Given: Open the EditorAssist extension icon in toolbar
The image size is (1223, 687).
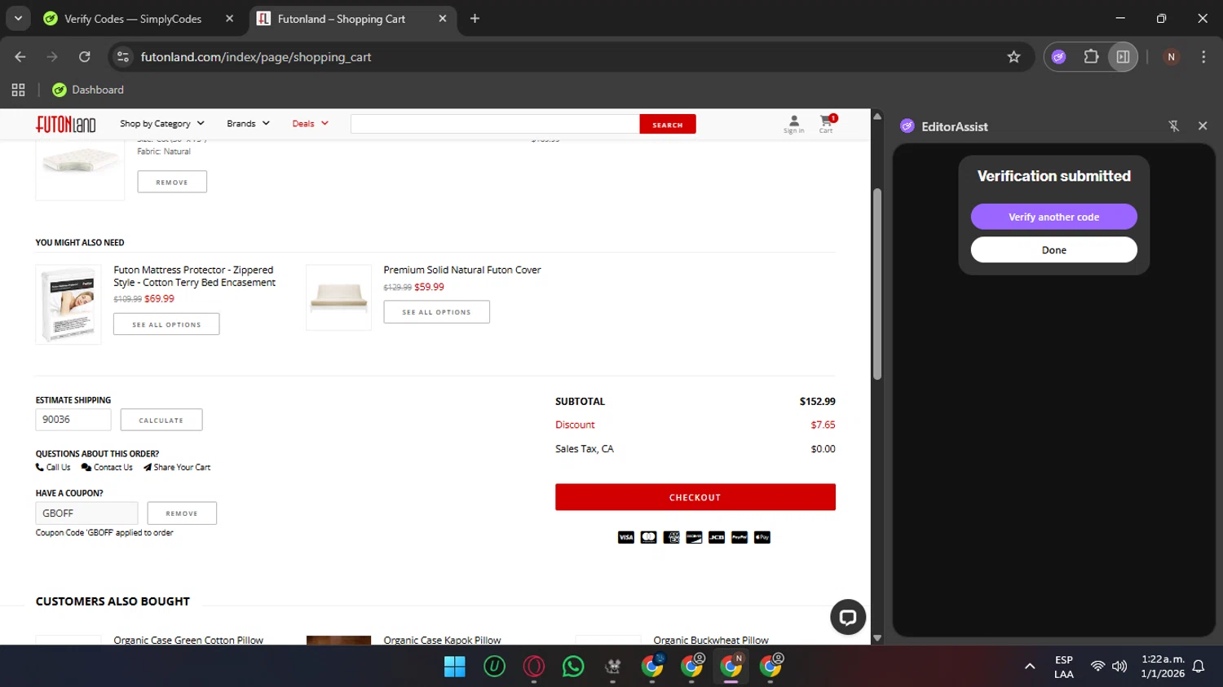Looking at the screenshot, I should coord(1058,57).
